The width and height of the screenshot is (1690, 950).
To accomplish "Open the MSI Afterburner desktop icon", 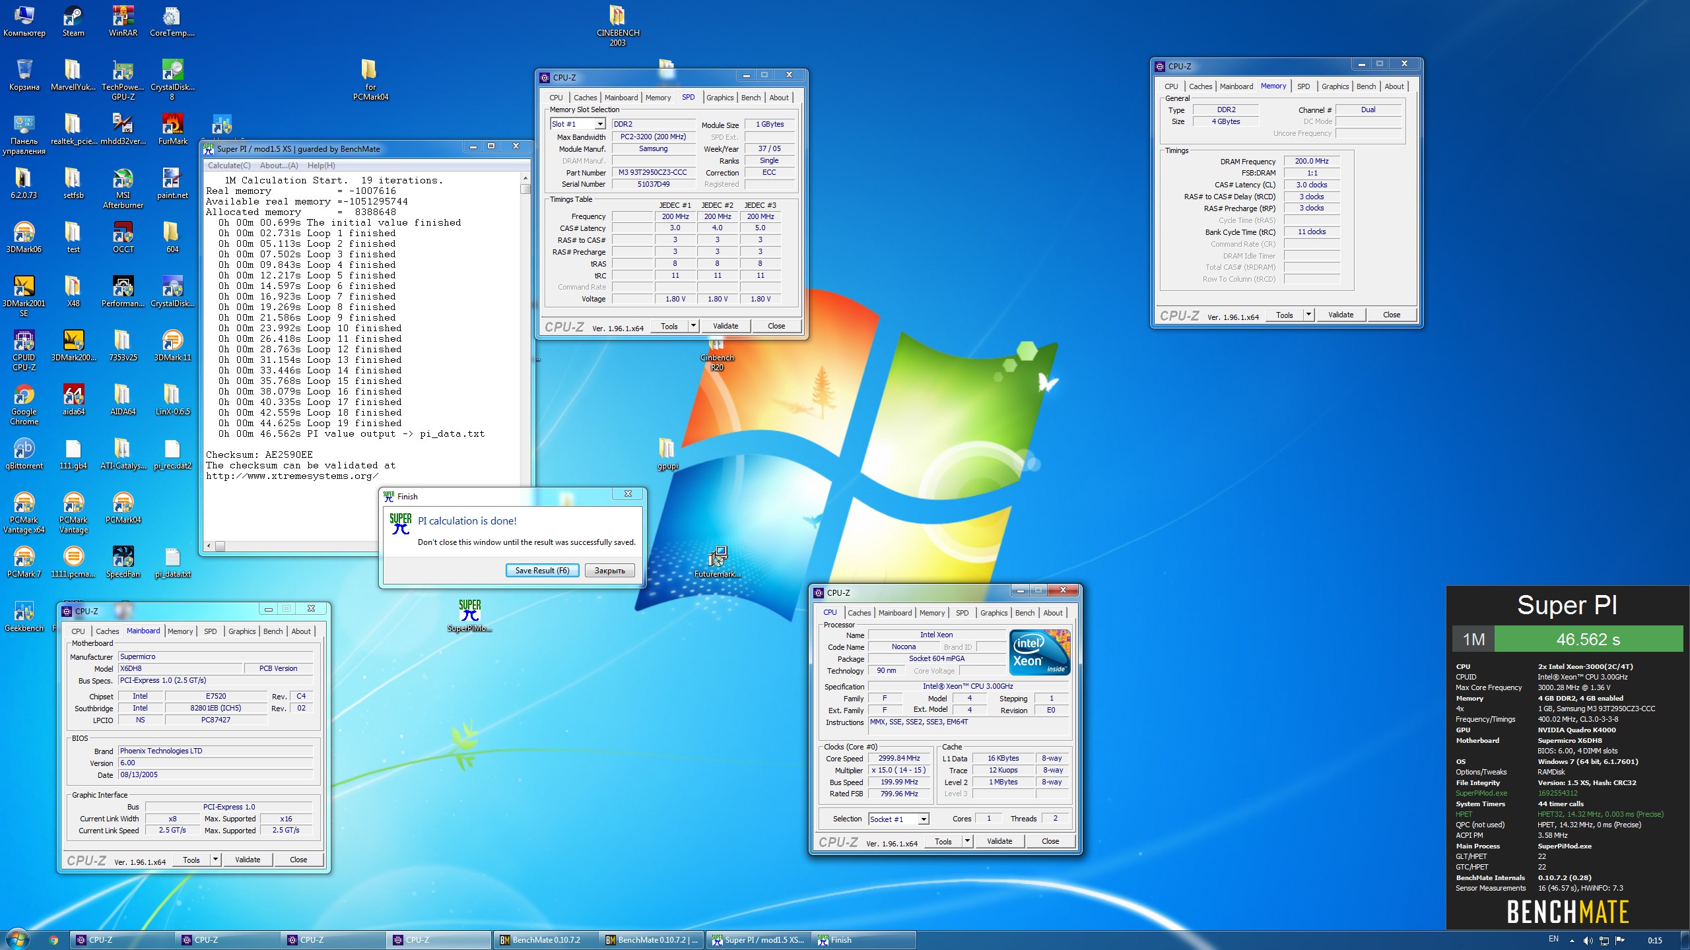I will [x=123, y=189].
